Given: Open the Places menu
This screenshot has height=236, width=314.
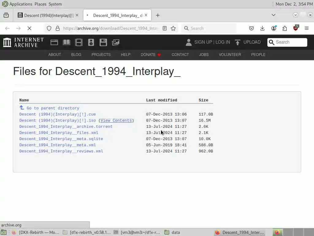Looking at the screenshot, I should 40,4.
